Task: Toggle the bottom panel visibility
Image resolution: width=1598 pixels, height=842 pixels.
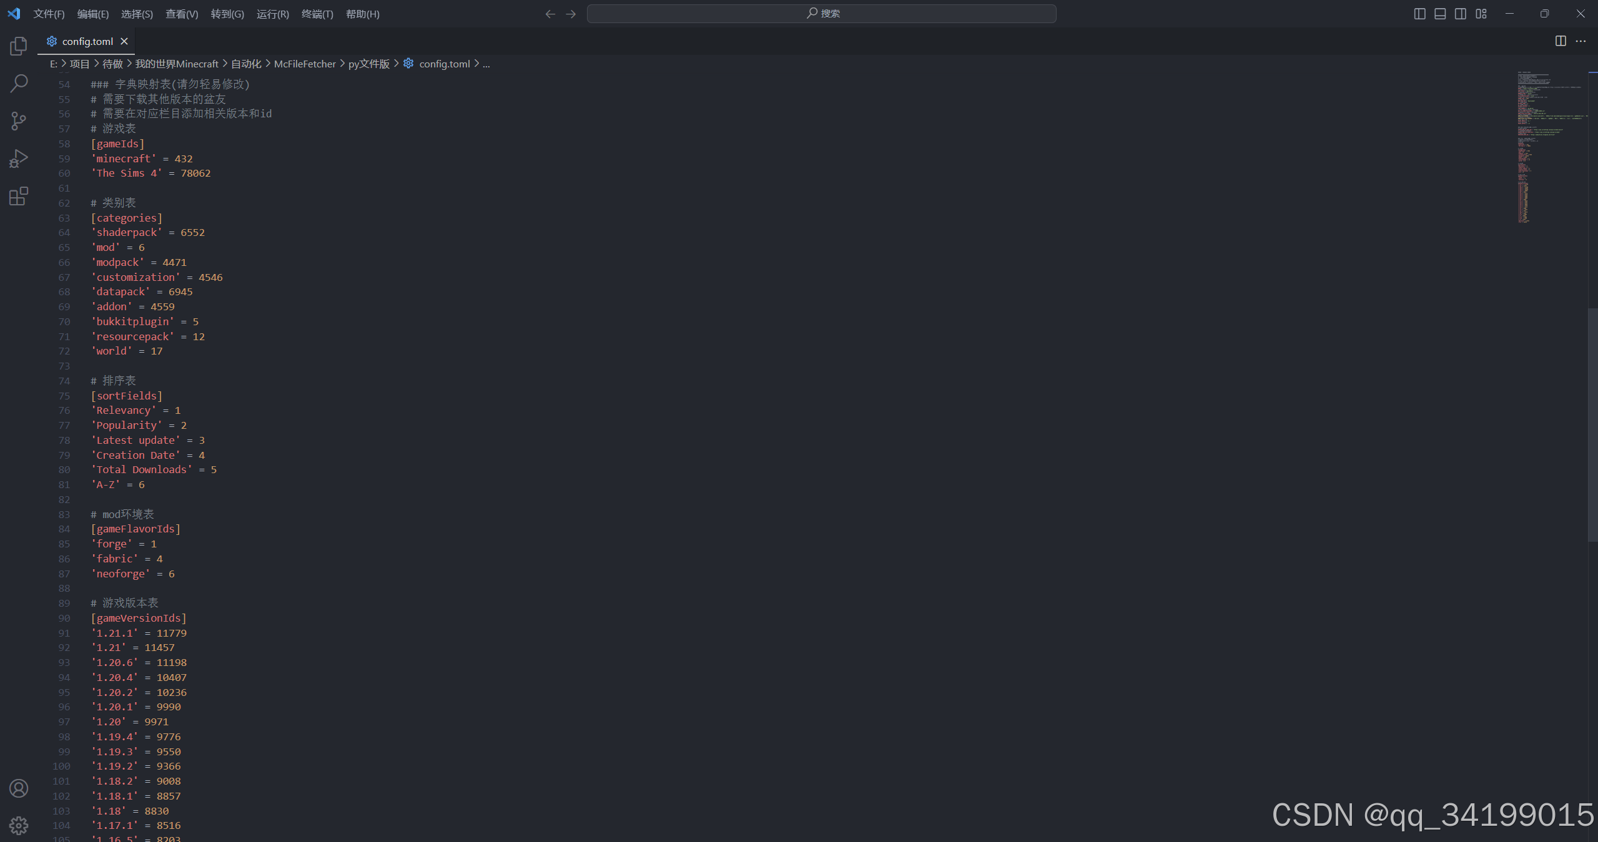Action: click(1440, 14)
